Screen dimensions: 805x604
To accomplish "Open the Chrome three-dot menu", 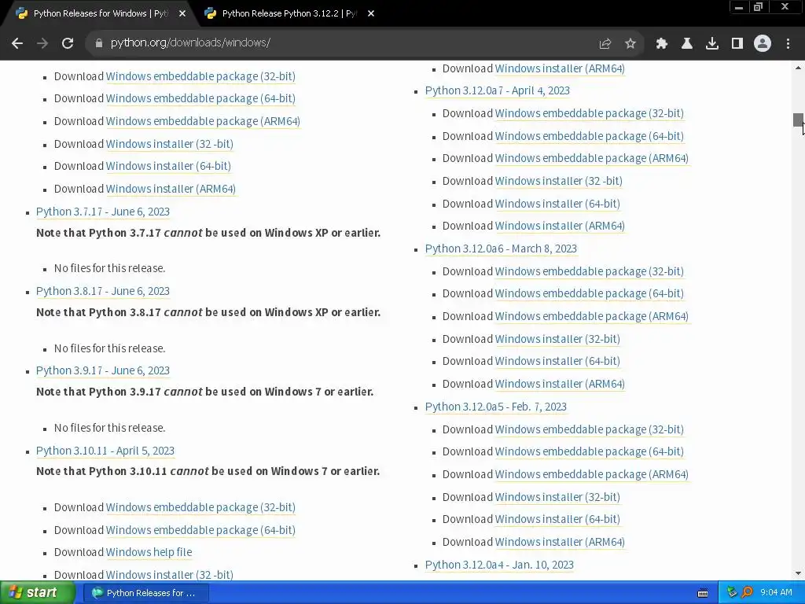I will (x=788, y=44).
